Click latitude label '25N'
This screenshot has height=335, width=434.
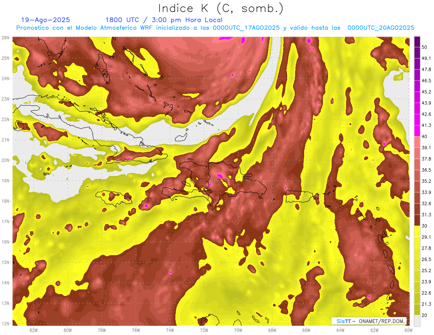click(x=5, y=58)
